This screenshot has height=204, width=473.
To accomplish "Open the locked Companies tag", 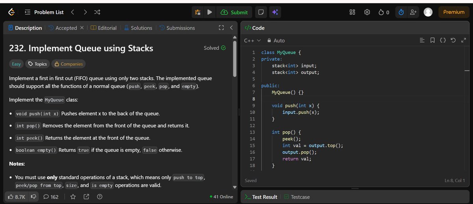I will coord(69,64).
